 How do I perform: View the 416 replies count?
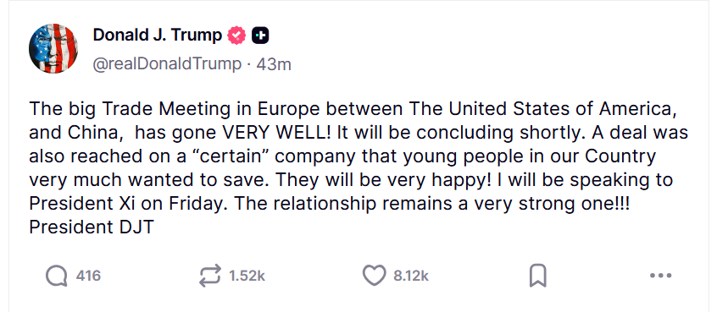pyautogui.click(x=88, y=276)
